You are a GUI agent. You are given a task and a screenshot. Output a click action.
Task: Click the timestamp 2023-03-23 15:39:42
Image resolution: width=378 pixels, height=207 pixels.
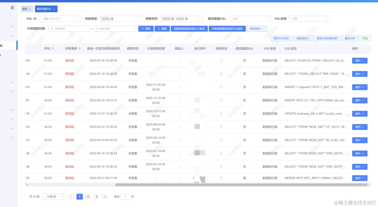[x=103, y=127]
